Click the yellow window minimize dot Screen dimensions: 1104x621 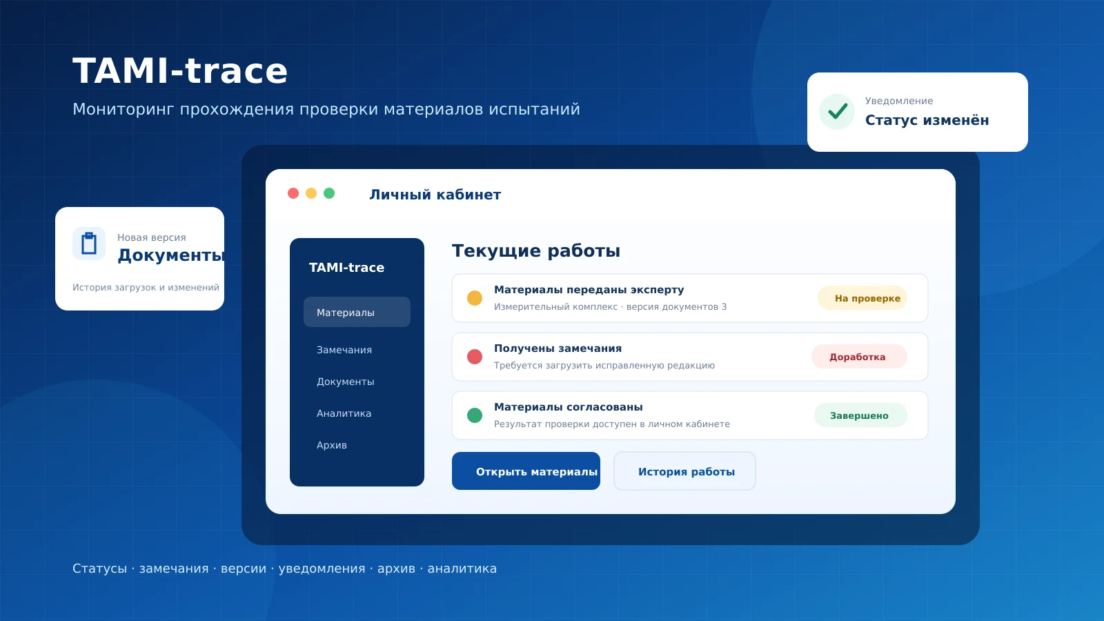coord(311,193)
